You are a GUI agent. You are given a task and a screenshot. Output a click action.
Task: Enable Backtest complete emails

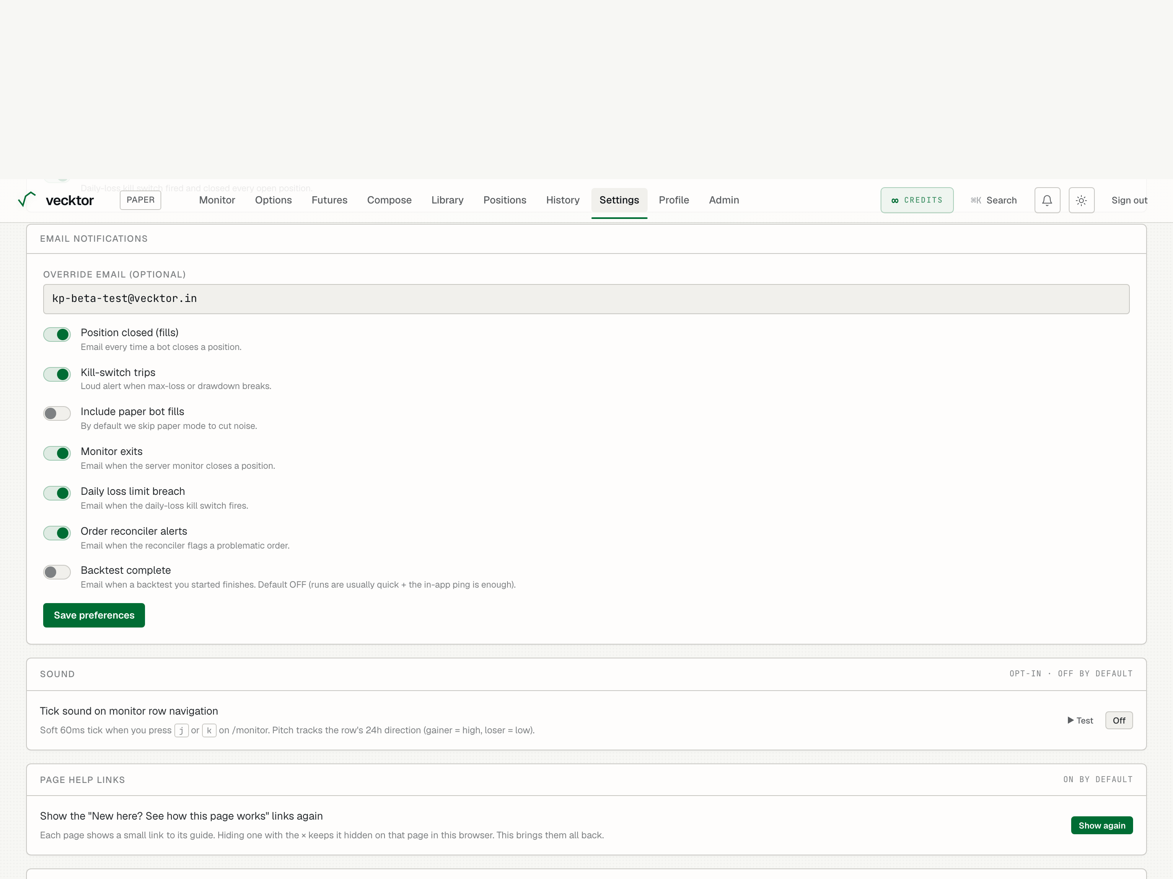(57, 572)
